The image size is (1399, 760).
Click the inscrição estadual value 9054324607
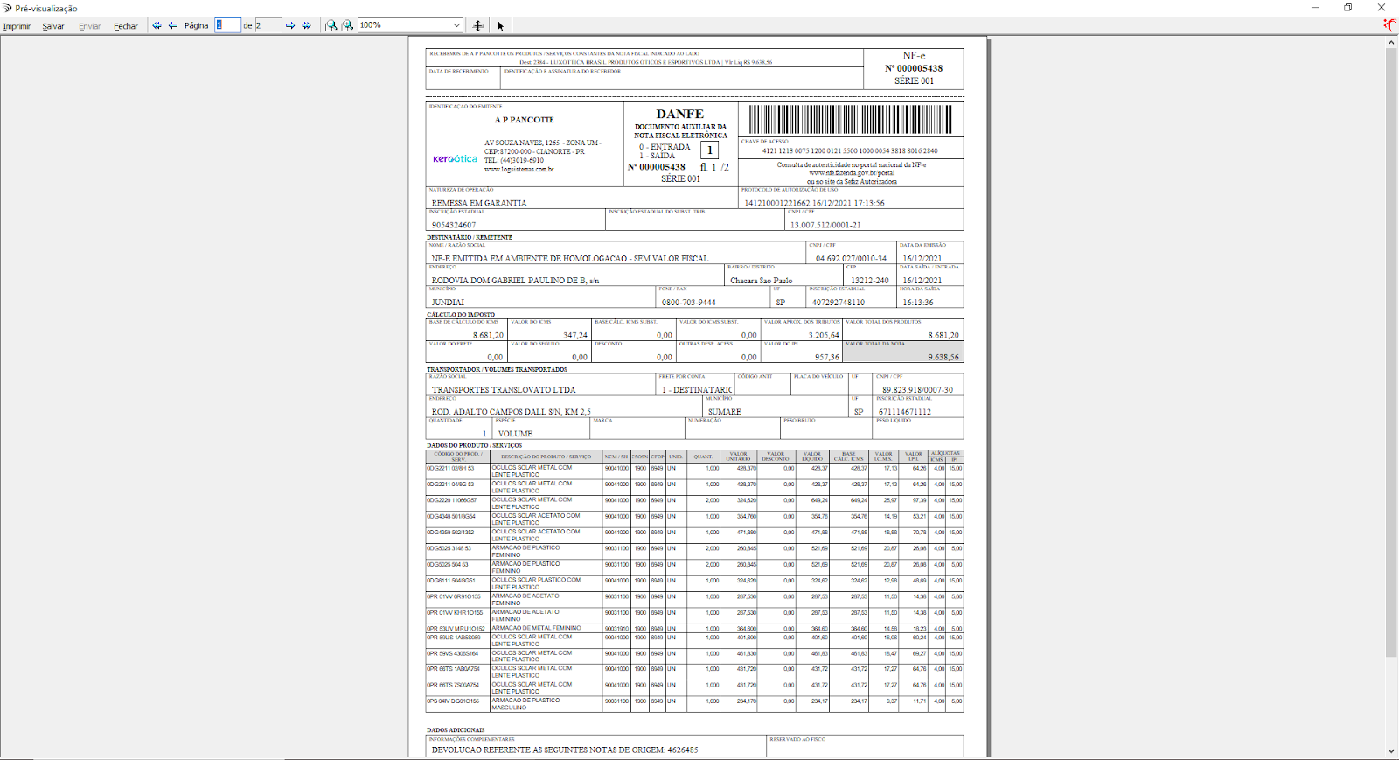click(x=454, y=225)
